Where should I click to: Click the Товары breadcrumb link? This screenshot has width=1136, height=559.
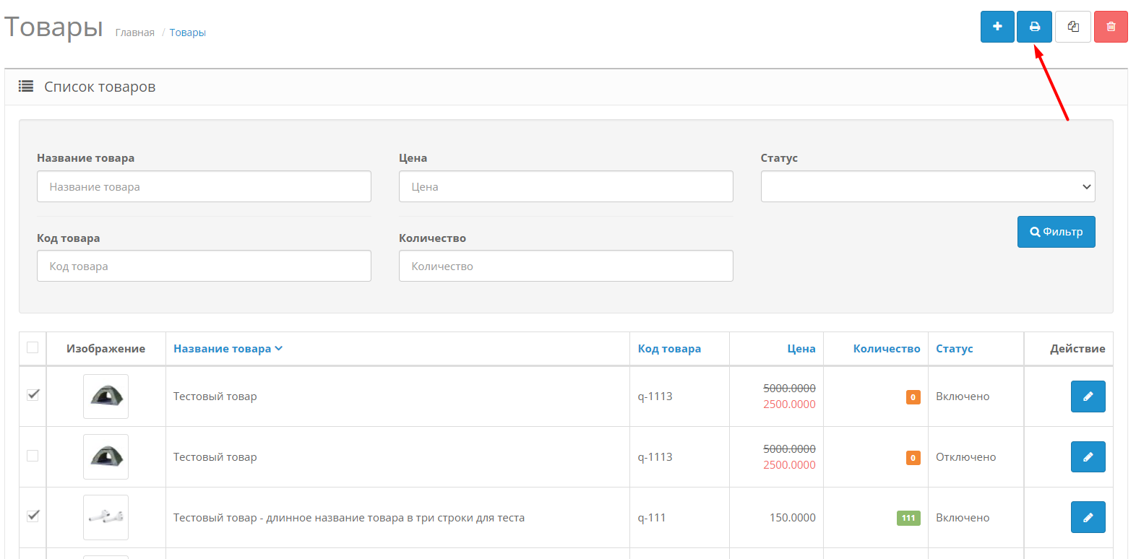click(x=187, y=32)
